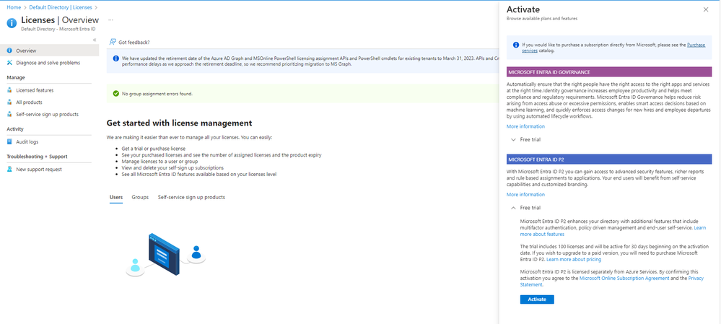Open Learn more about pricing link
The width and height of the screenshot is (721, 324).
coord(573,260)
